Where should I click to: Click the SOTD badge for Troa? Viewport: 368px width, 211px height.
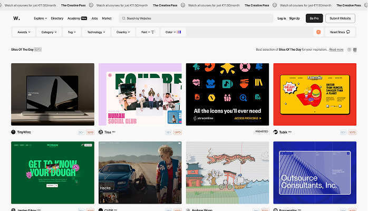[x=178, y=132]
